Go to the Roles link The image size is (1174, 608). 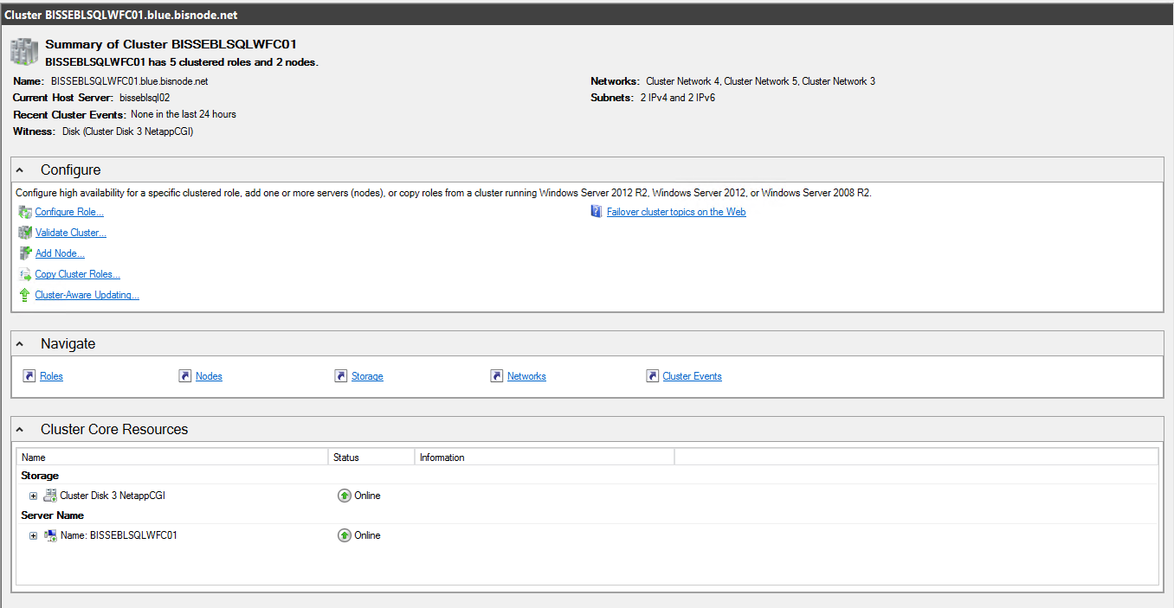[51, 376]
